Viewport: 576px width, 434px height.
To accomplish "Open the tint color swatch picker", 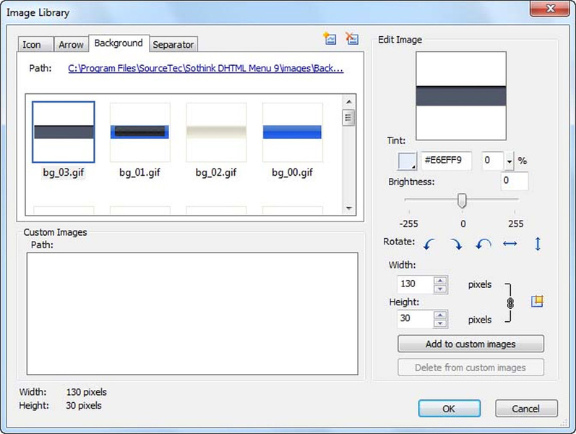I will (x=408, y=161).
